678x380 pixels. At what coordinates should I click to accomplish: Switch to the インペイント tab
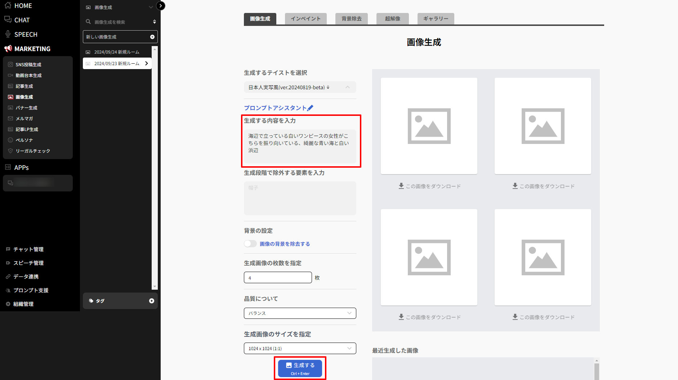305,19
